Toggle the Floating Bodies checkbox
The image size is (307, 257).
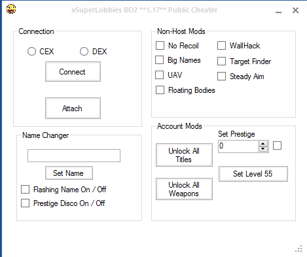click(x=160, y=90)
